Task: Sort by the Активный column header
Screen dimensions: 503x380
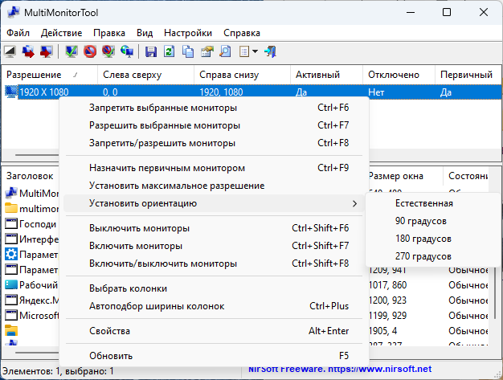Action: pos(326,75)
